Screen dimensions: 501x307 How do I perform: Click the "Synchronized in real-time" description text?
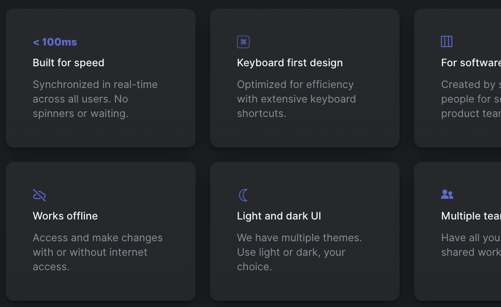pyautogui.click(x=95, y=84)
